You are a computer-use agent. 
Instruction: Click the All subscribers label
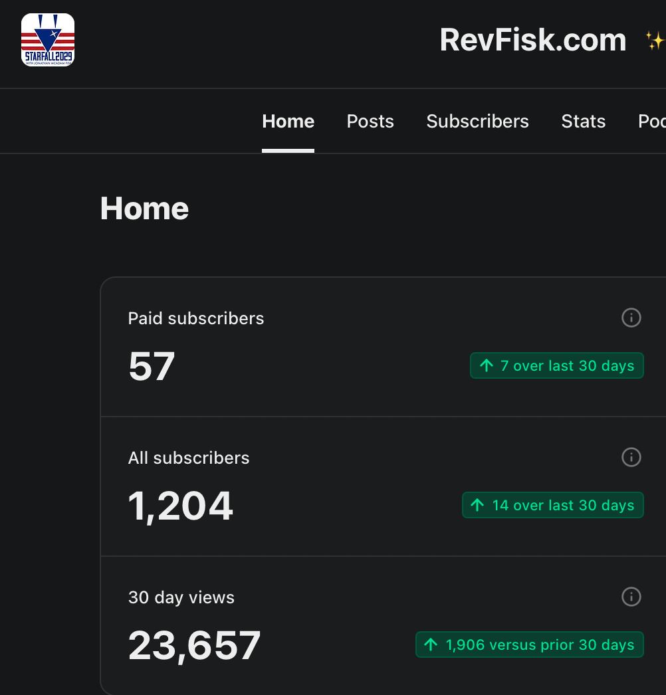189,458
